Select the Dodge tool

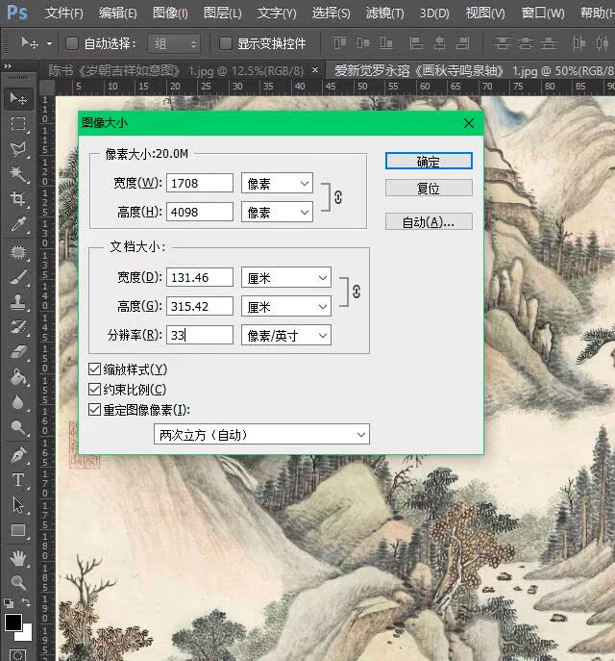click(18, 427)
